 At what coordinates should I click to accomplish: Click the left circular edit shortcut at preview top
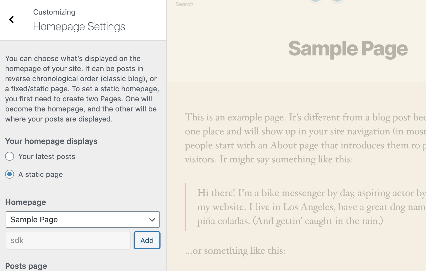[315, 1]
